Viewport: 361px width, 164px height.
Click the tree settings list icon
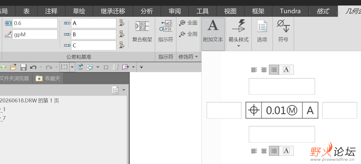click(x=115, y=90)
